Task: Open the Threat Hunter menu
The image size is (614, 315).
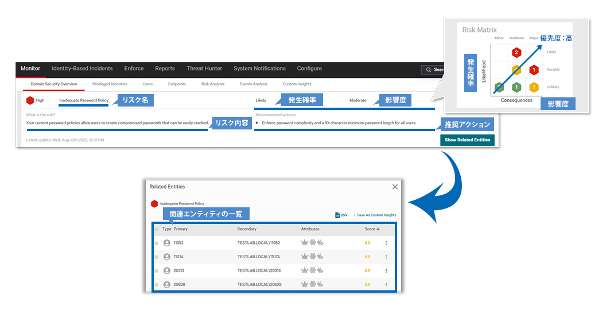Action: coord(204,69)
